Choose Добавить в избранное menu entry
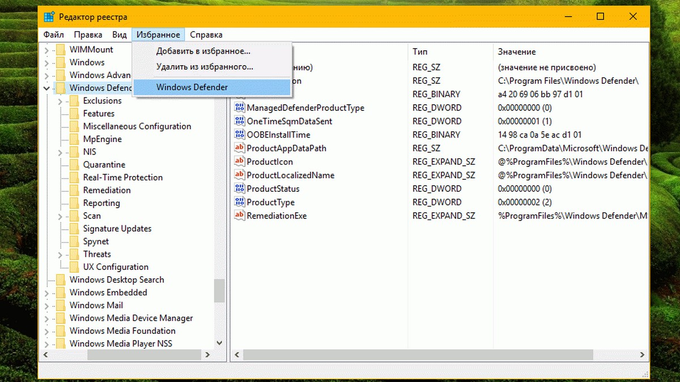 coord(212,51)
